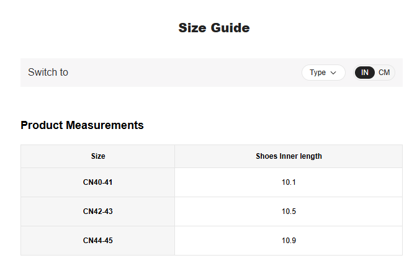The image size is (417, 258).
Task: Click the "Switch to" label
Action: pos(48,73)
